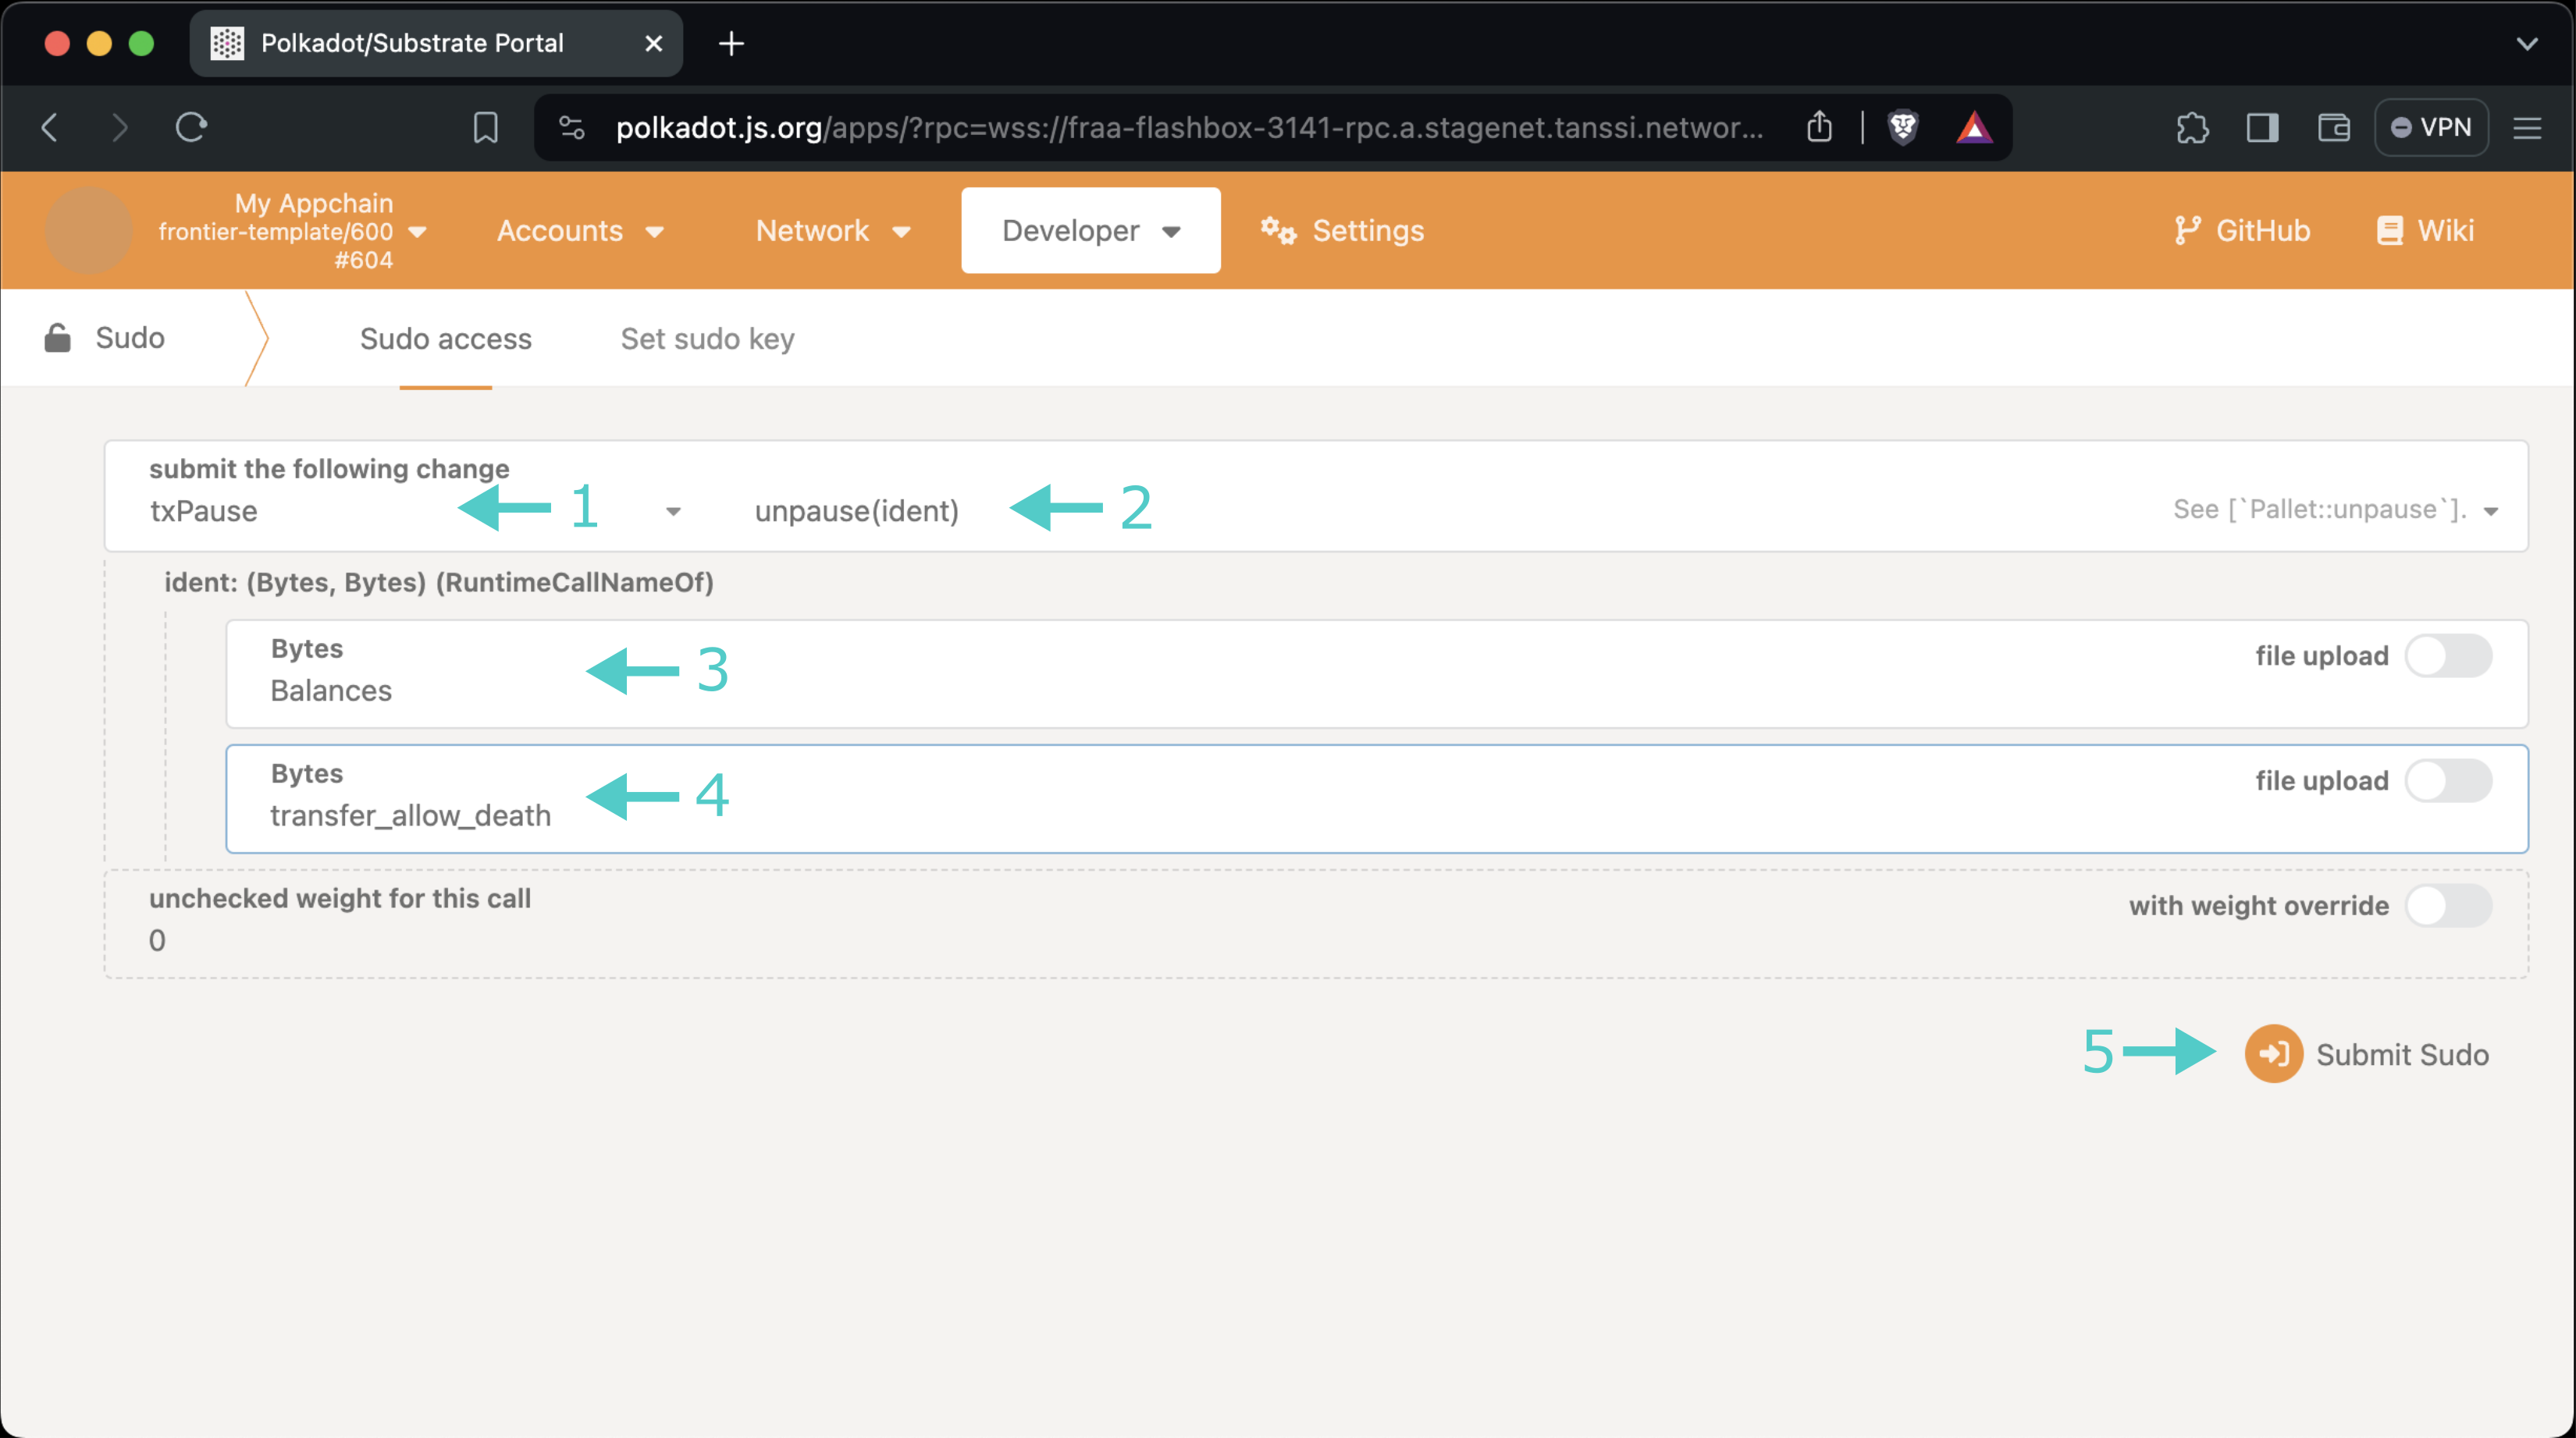Open Brave Shields lion icon
This screenshot has height=1438, width=2576.
tap(1903, 127)
